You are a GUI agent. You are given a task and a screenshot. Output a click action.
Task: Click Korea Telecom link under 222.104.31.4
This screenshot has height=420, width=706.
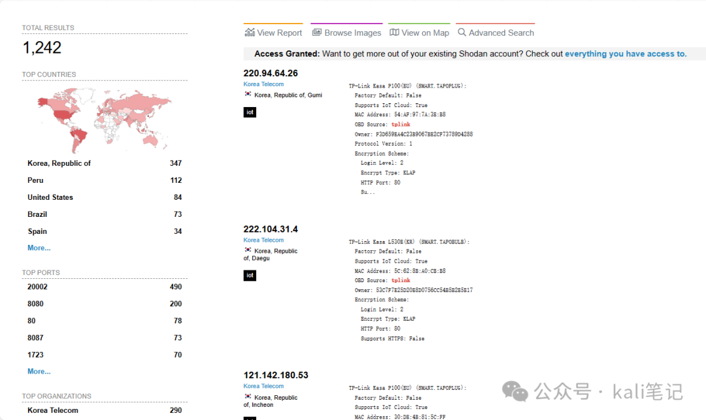[264, 240]
